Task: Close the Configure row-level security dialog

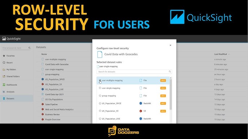Action: 170,45
